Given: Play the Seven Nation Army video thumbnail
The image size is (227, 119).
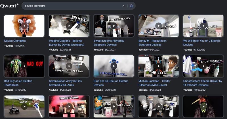Looking at the screenshot, I should point(69,66).
